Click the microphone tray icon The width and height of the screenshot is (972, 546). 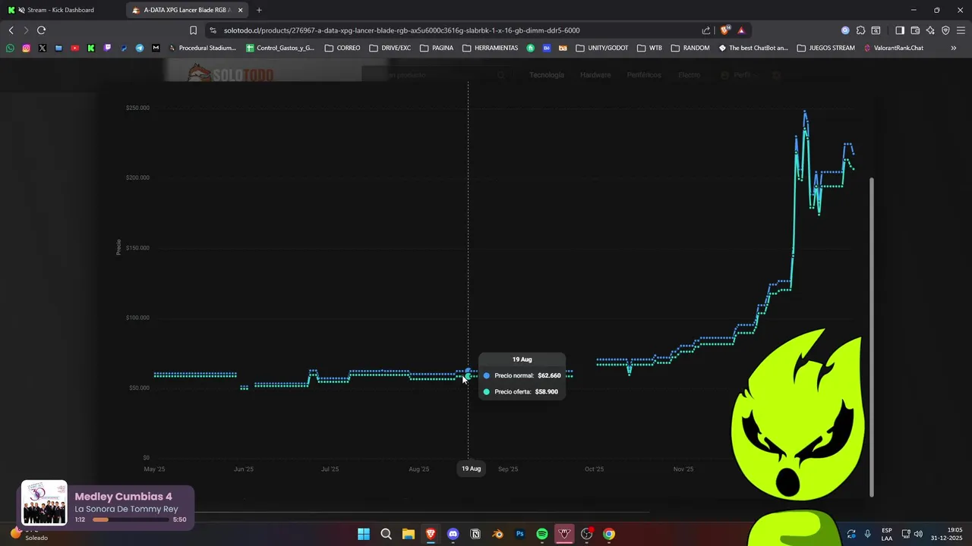867,534
